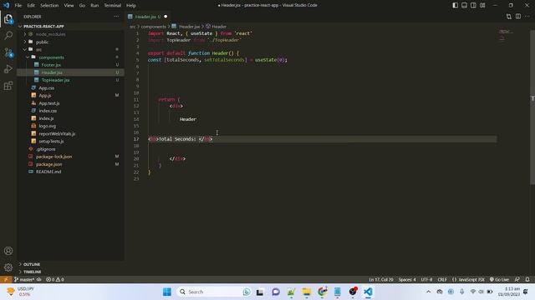Open App.js file
This screenshot has height=300, width=535.
[45, 96]
